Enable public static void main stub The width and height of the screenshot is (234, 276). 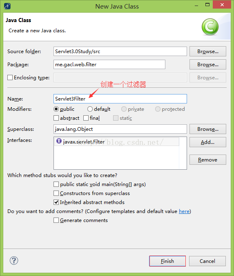pyautogui.click(x=56, y=184)
